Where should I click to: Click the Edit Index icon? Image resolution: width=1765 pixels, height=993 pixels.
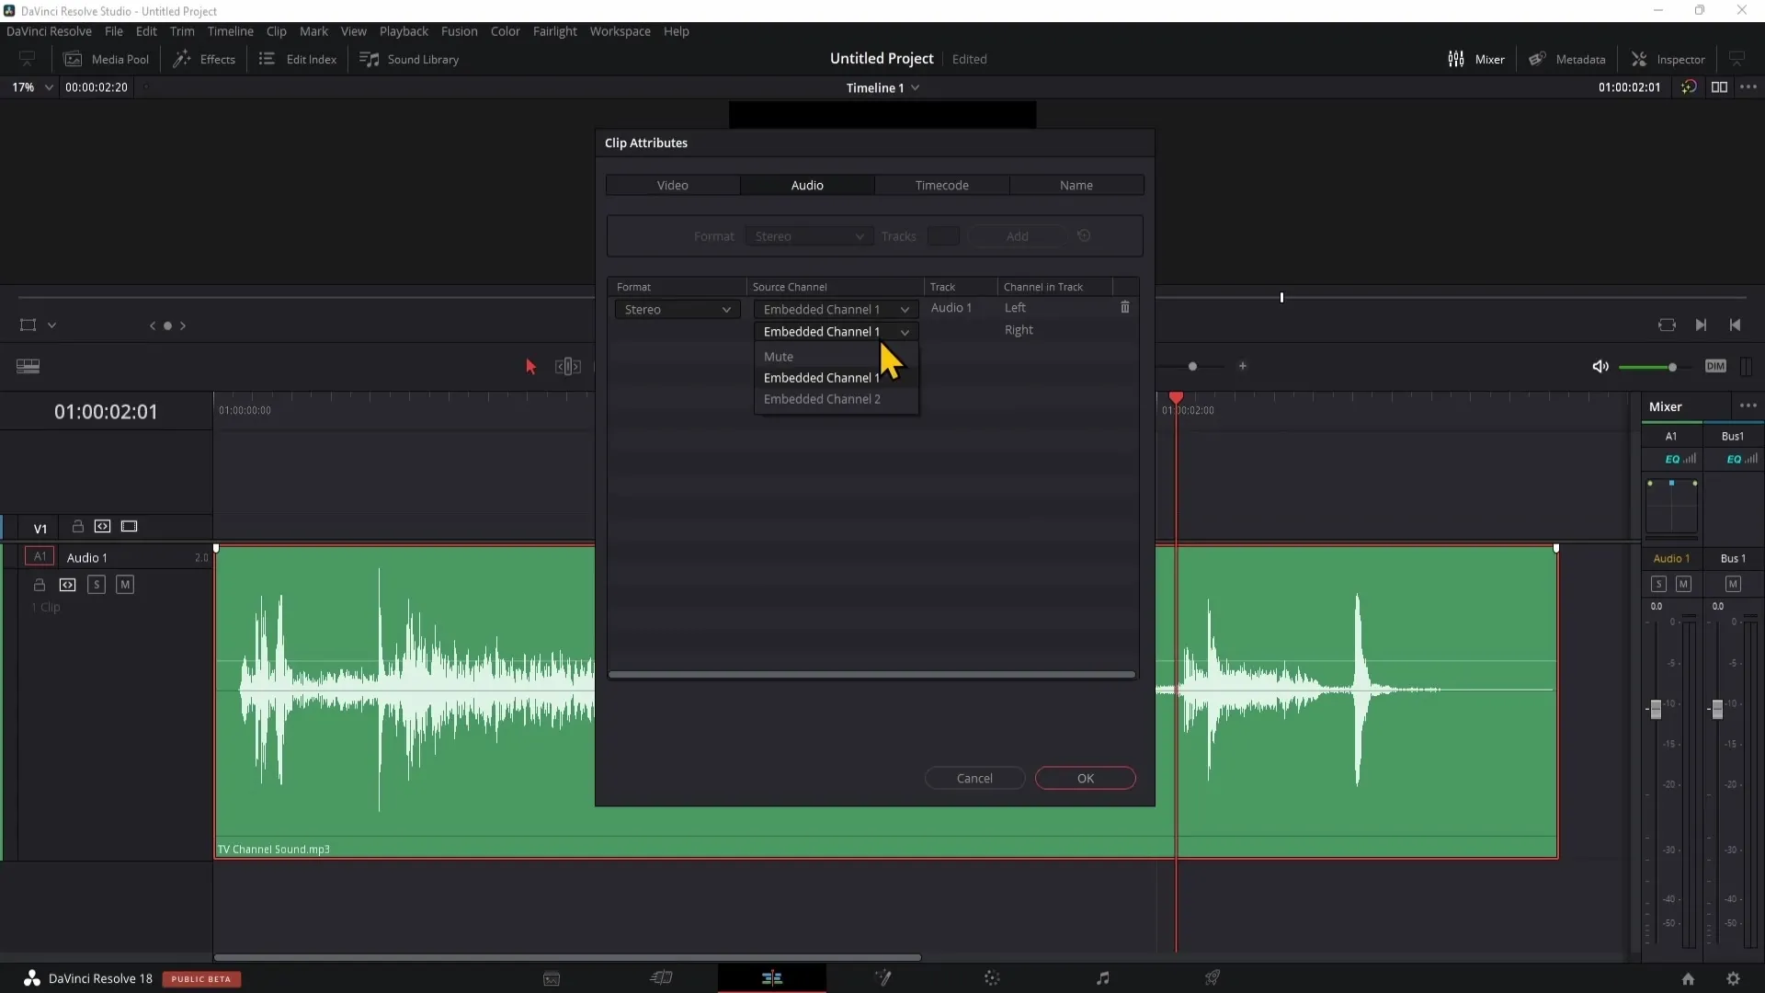coord(267,58)
